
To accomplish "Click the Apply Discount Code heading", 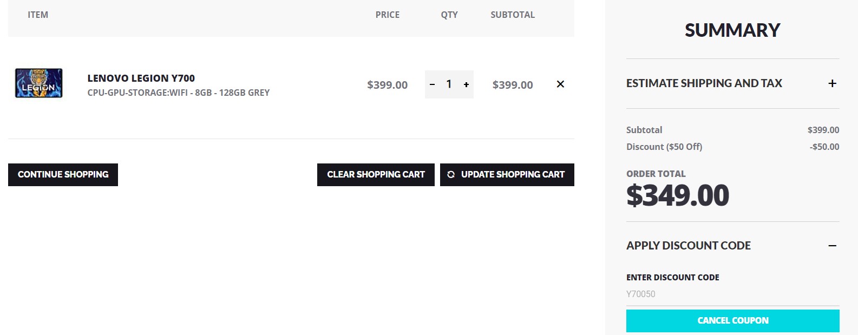I will tap(688, 246).
